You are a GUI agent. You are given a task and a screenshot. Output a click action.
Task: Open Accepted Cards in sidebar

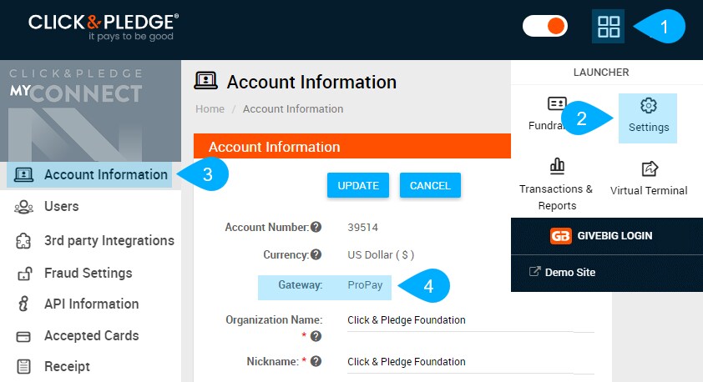tap(92, 335)
